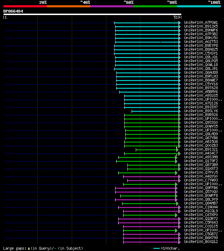The height and width of the screenshot is (251, 224).
Task: Click the white query sequence bar
Action: point(92,14)
